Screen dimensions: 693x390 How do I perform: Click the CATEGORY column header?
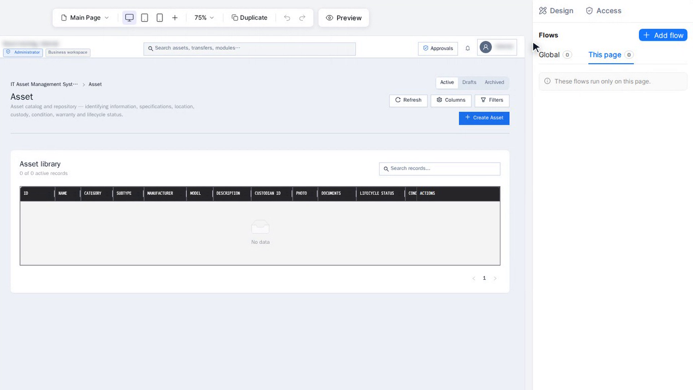pyautogui.click(x=96, y=194)
